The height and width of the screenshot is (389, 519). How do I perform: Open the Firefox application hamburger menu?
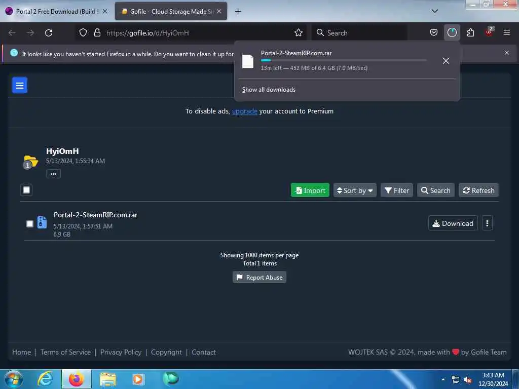pos(507,32)
